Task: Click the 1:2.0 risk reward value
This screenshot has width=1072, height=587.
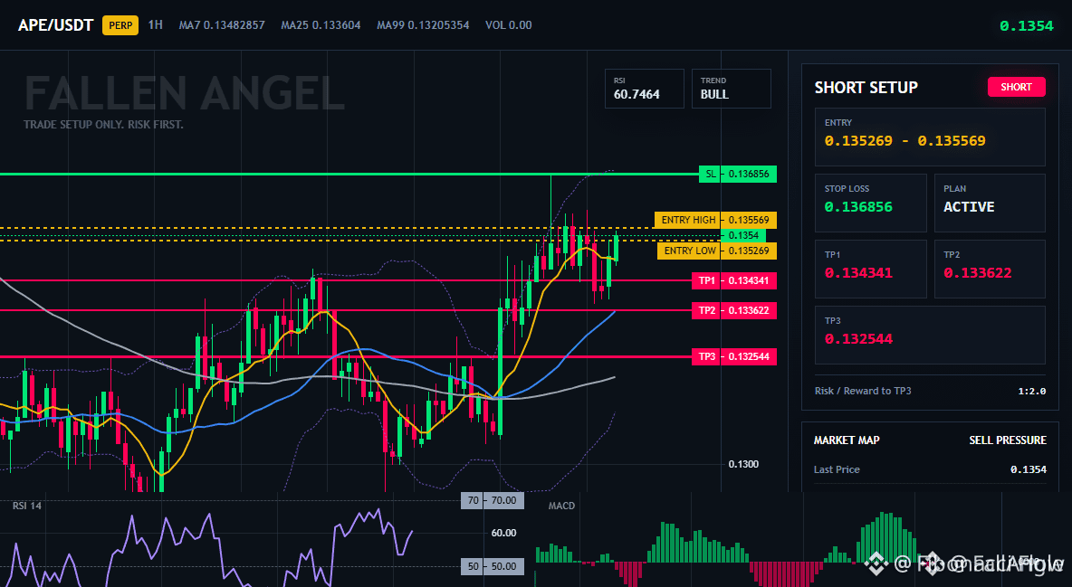Action: point(1031,392)
